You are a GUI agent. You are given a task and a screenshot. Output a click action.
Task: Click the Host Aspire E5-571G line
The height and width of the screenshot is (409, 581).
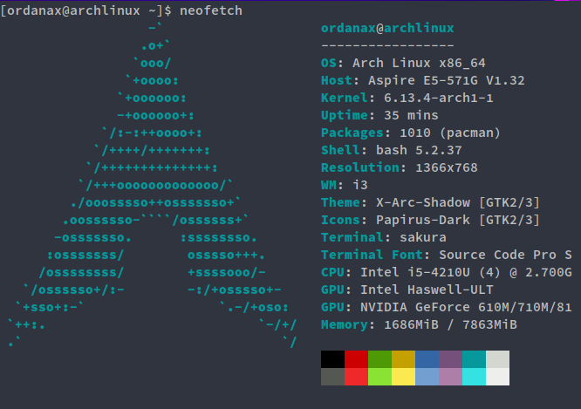point(423,80)
